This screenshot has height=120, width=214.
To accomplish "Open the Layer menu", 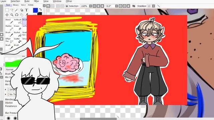I will click(3, 1).
